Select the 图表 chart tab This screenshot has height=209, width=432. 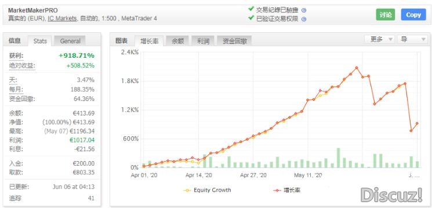tap(122, 41)
